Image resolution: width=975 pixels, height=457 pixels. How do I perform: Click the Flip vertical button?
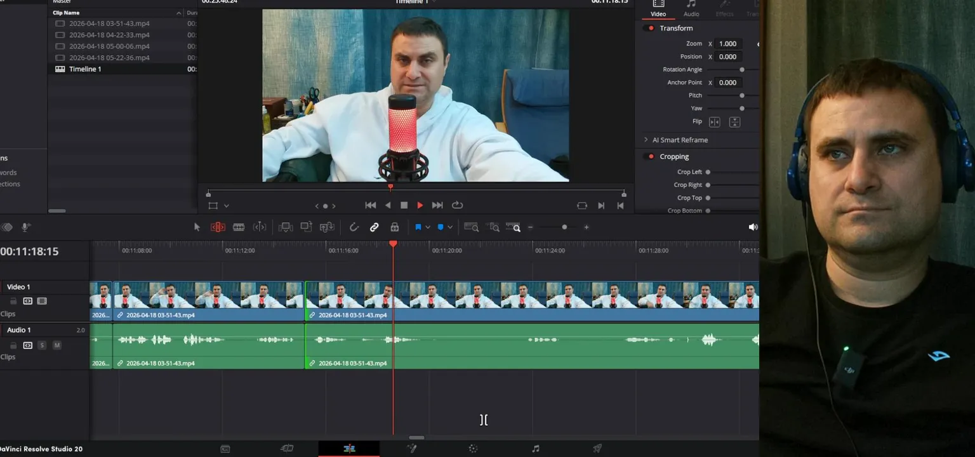pyautogui.click(x=734, y=122)
